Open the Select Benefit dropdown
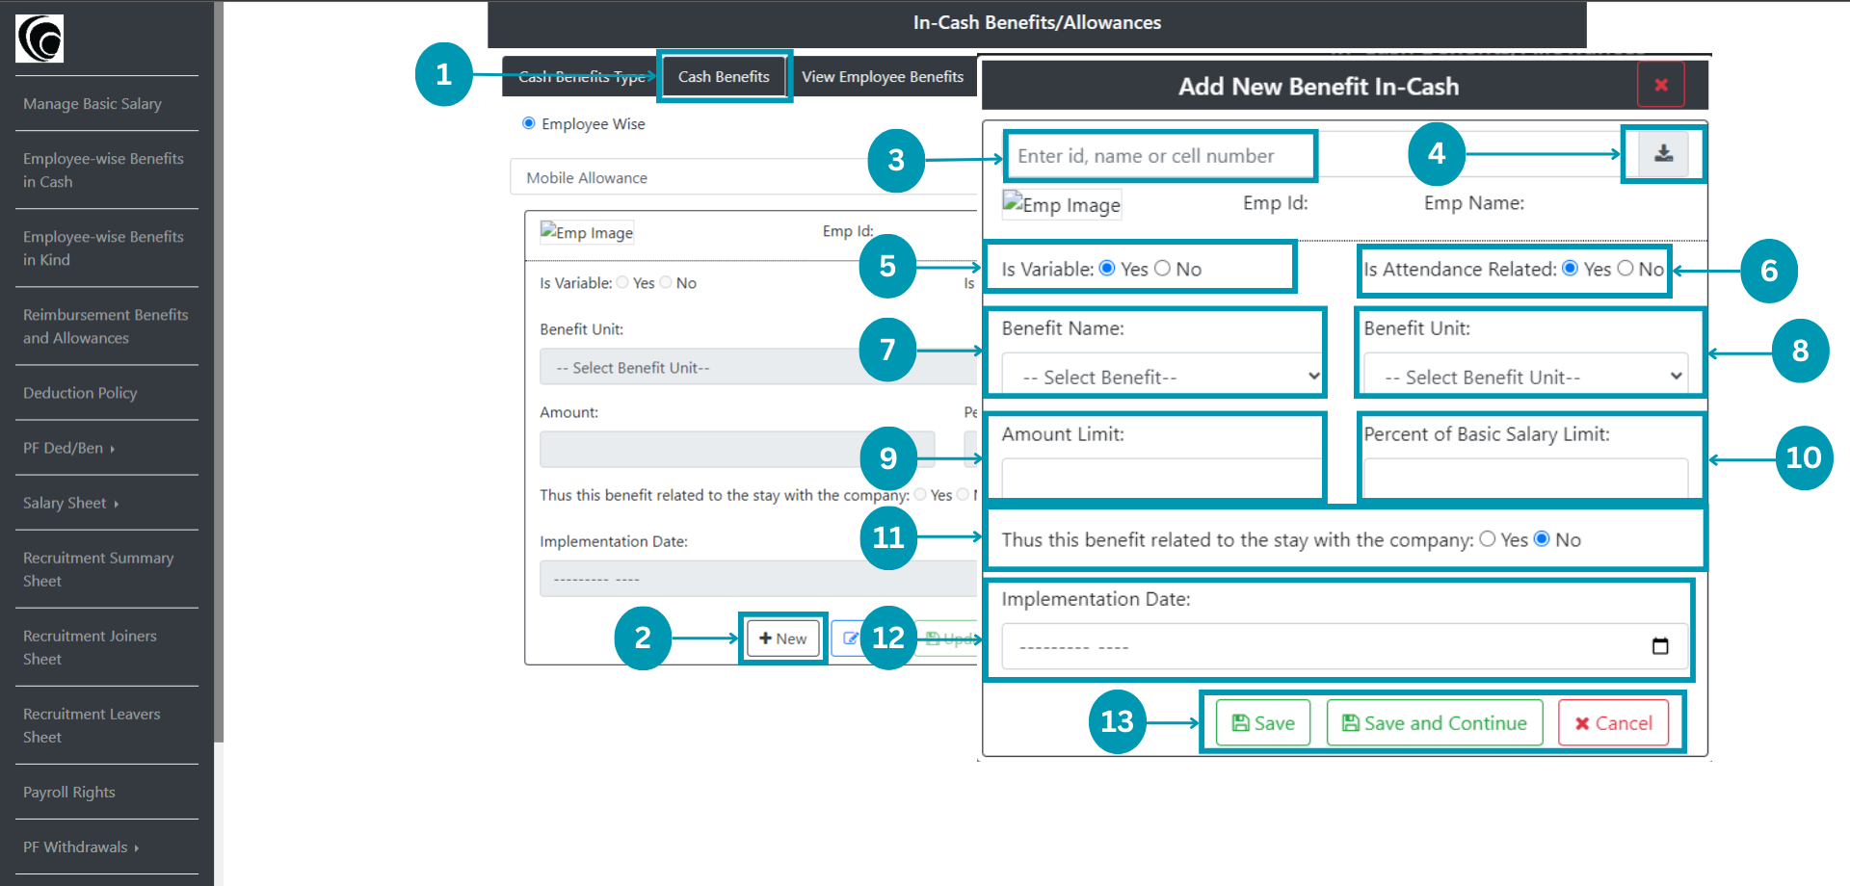The image size is (1850, 886). pyautogui.click(x=1163, y=377)
